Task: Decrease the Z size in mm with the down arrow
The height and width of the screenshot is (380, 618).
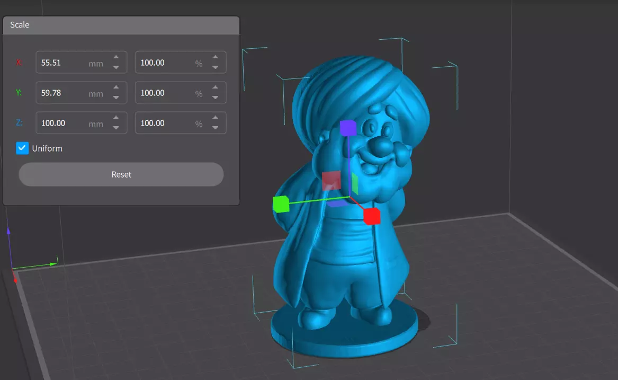Action: click(x=116, y=128)
